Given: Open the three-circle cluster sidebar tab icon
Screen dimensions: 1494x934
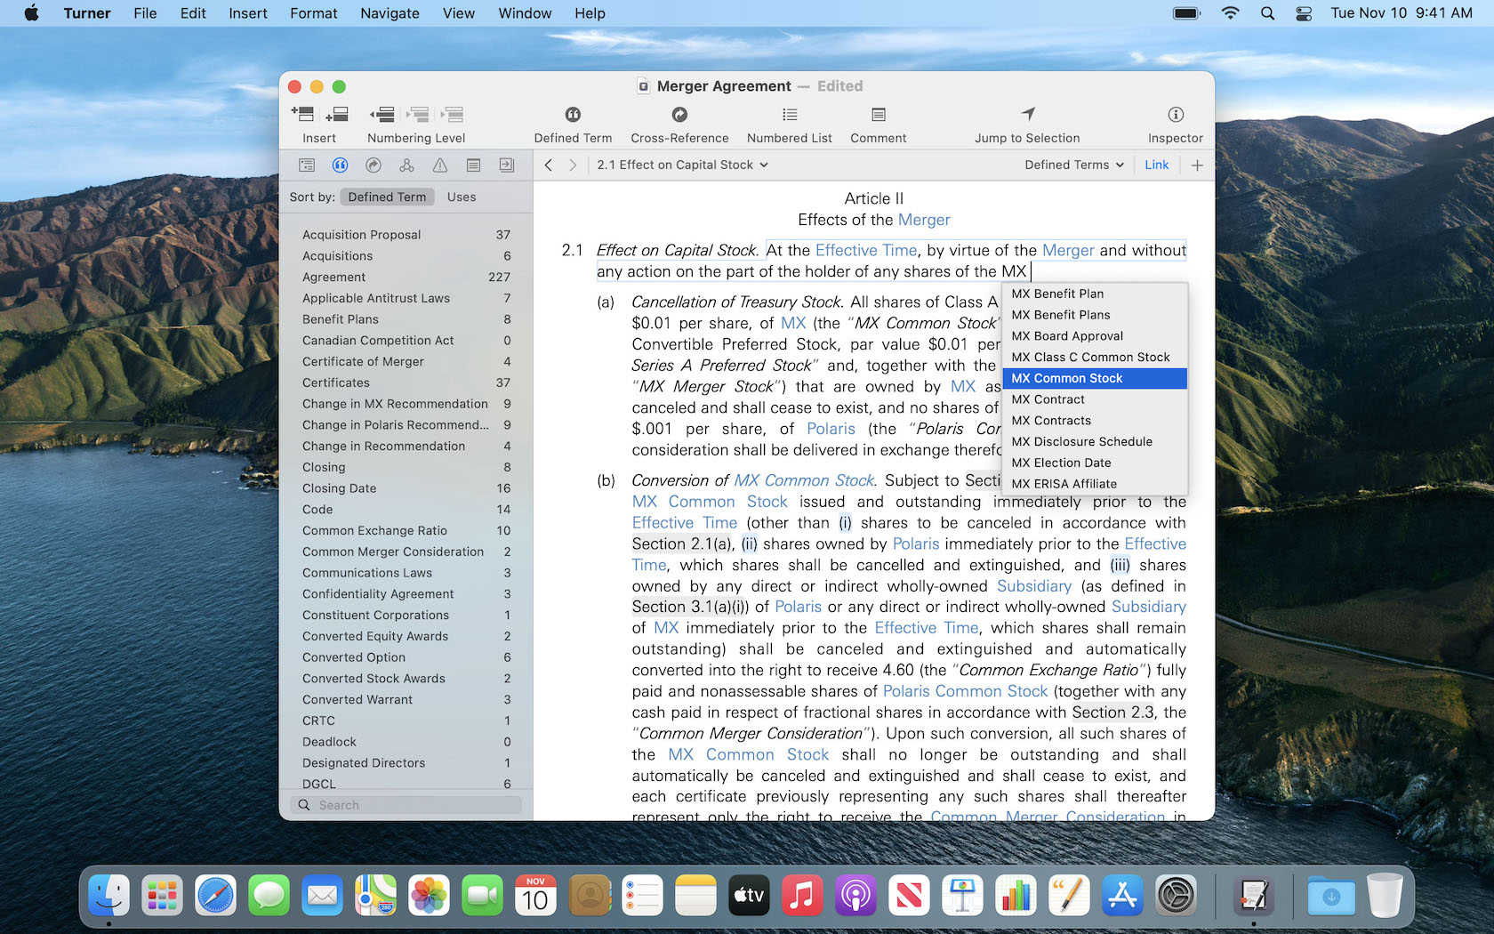Looking at the screenshot, I should pyautogui.click(x=406, y=165).
